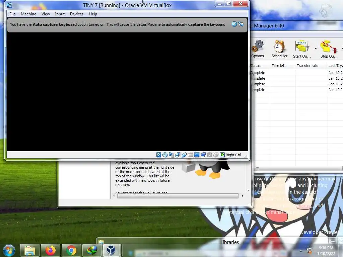Launch Firefox from the taskbar
Screen dimensions: 343x257
coord(51,250)
